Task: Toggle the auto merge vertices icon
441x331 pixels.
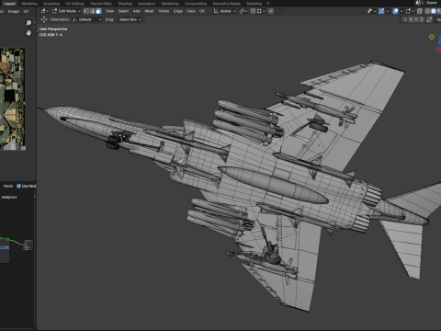Action: pyautogui.click(x=429, y=19)
